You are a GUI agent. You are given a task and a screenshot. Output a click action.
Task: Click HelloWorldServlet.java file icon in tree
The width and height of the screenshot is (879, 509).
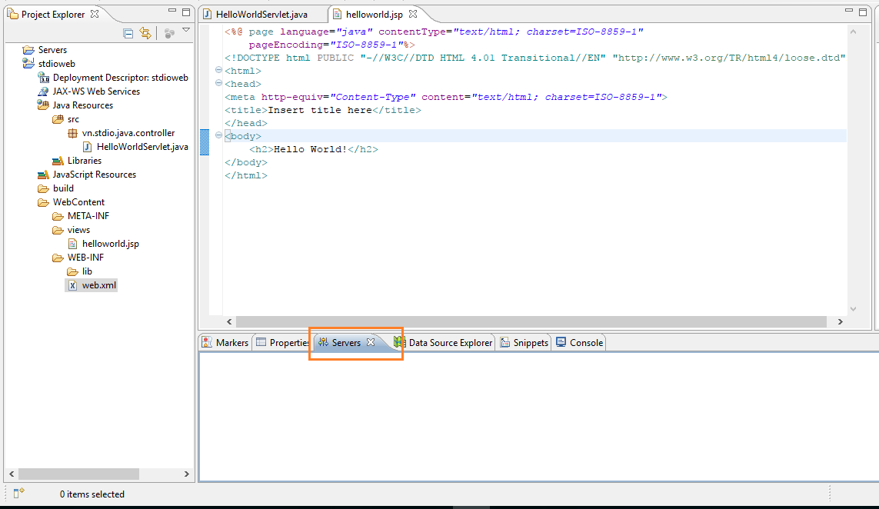[87, 147]
